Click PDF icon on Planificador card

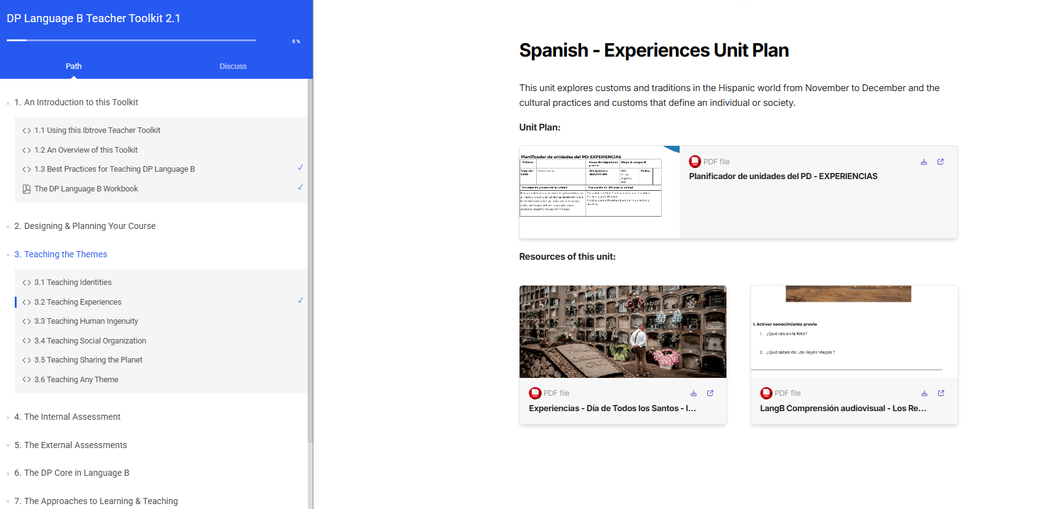[x=695, y=161]
